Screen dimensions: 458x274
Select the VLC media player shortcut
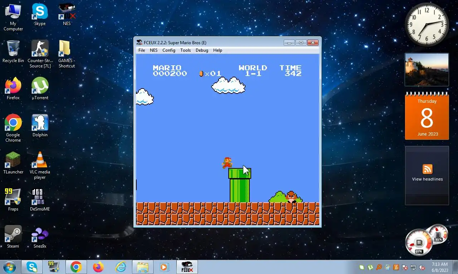tap(40, 166)
